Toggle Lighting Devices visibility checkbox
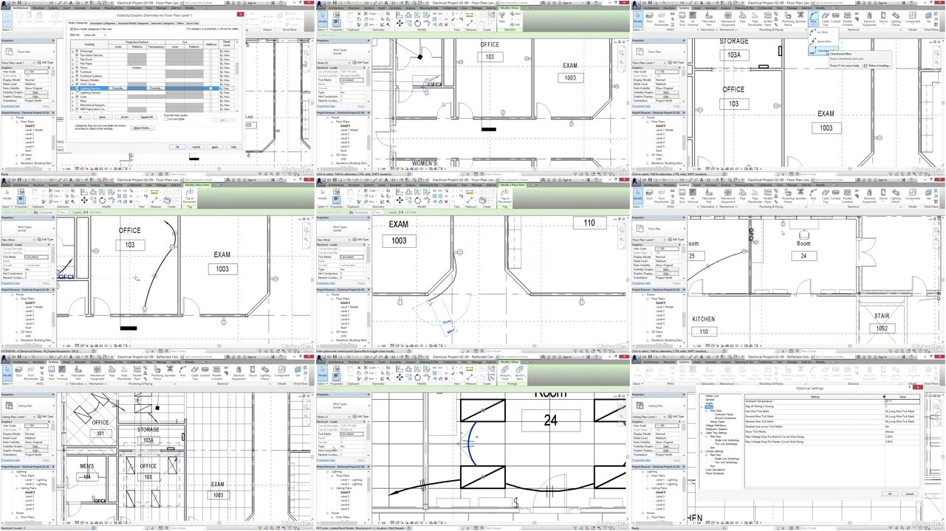The image size is (946, 531). 77,88
